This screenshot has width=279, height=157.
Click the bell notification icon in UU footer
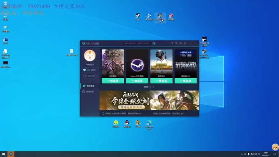coord(103,113)
